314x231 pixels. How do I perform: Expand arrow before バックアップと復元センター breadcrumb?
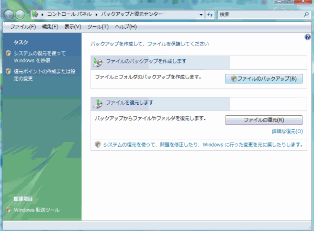pyautogui.click(x=96, y=15)
